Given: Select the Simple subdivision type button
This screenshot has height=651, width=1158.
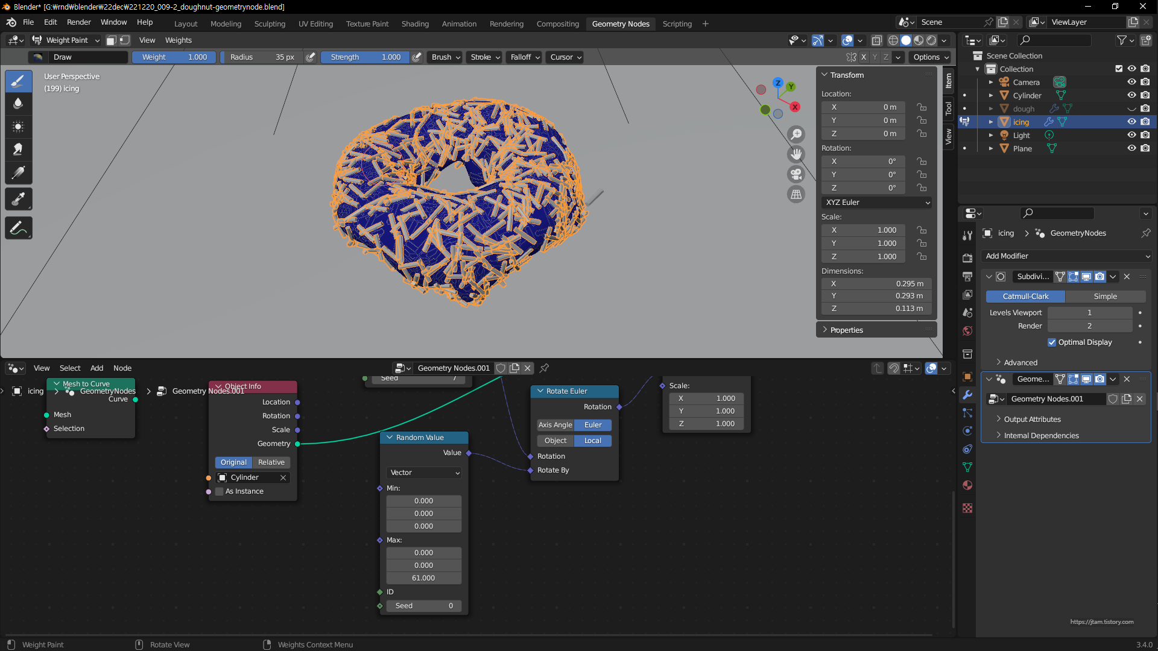Looking at the screenshot, I should click(1105, 297).
